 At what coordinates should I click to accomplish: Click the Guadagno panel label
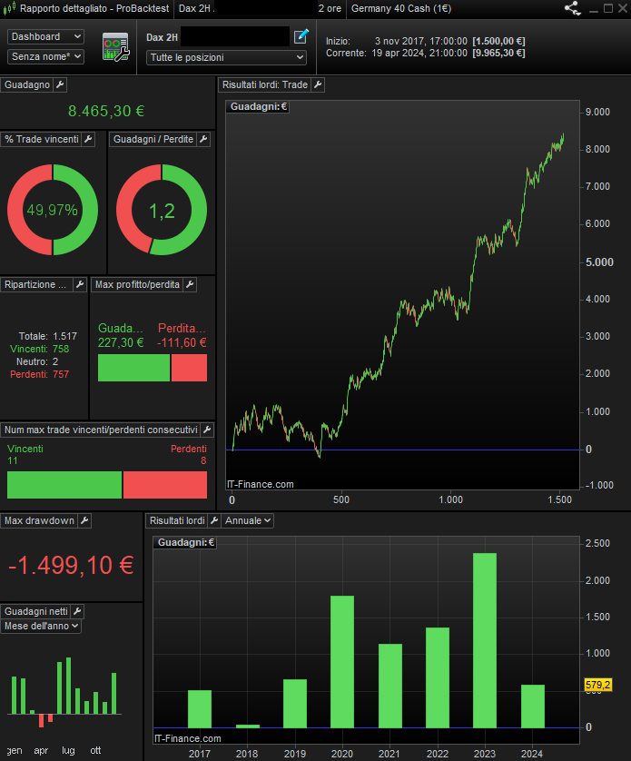tap(27, 84)
